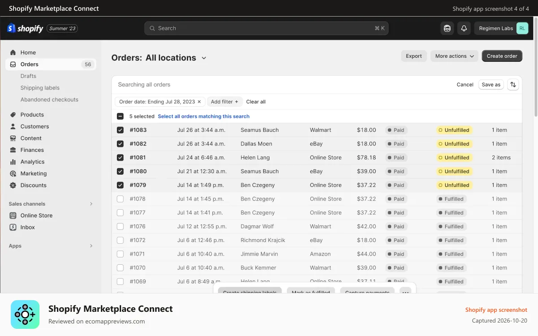Deselect all using the header checkbox

point(120,116)
